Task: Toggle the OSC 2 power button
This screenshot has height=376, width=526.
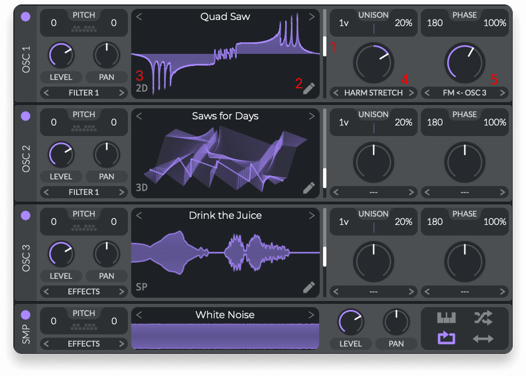Action: (x=25, y=116)
